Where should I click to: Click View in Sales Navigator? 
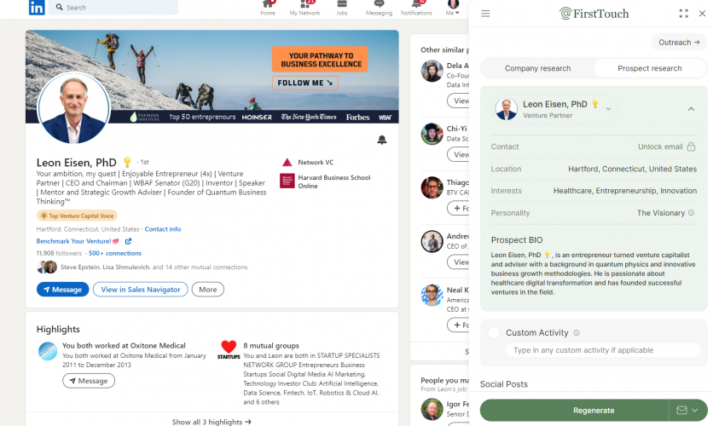(x=141, y=290)
